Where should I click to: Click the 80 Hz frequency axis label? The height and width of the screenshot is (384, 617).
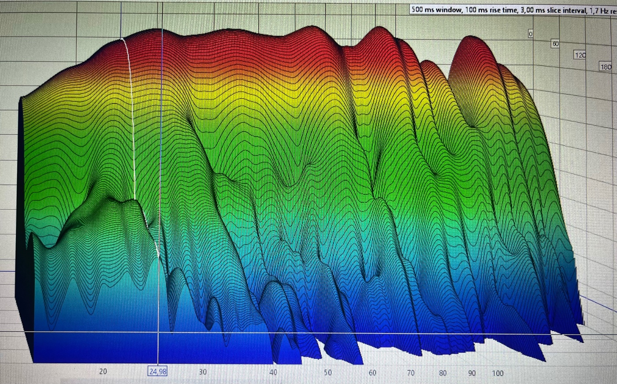tap(443, 373)
